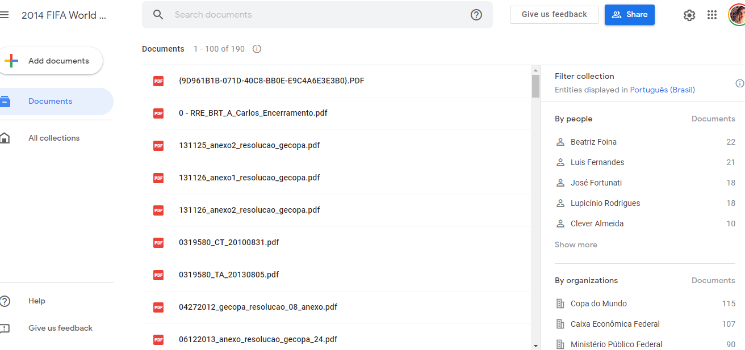This screenshot has height=350, width=745.
Task: Click the search magnifier icon
Action: (158, 15)
